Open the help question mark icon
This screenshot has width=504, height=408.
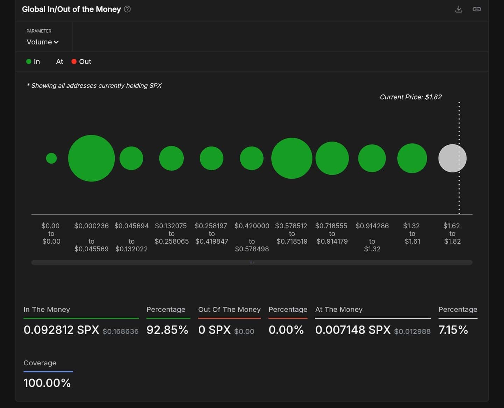pos(127,9)
